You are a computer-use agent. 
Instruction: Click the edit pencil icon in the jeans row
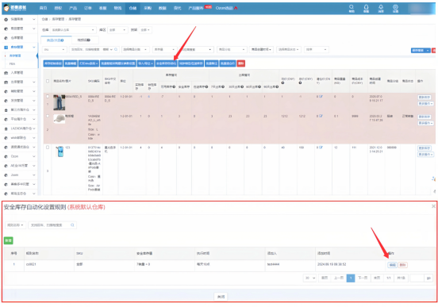coord(321,96)
